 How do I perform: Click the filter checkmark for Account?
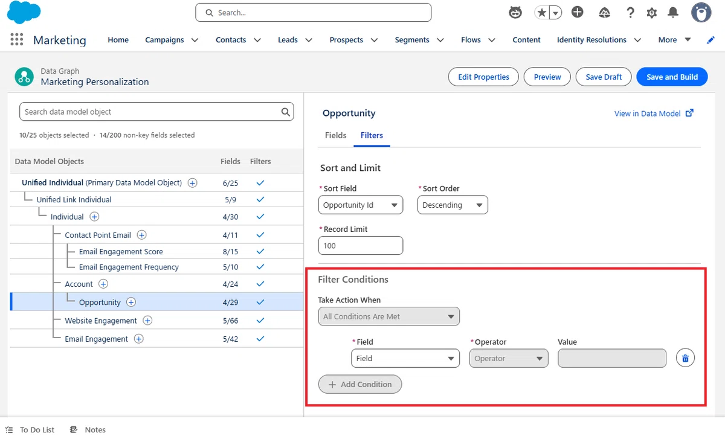pyautogui.click(x=260, y=284)
